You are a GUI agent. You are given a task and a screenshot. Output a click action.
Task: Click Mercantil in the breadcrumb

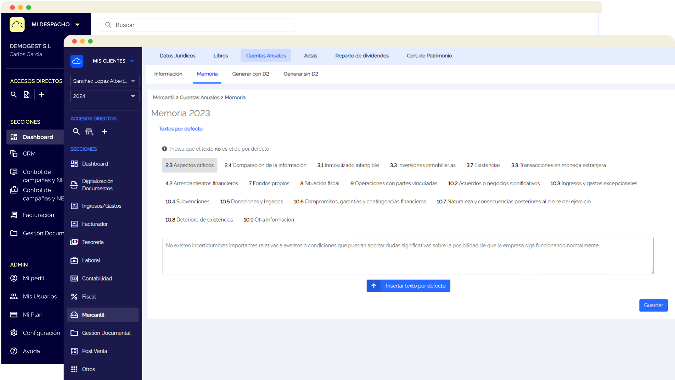(x=163, y=97)
